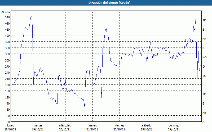Click the 360 y-axis tick label

point(7,48)
